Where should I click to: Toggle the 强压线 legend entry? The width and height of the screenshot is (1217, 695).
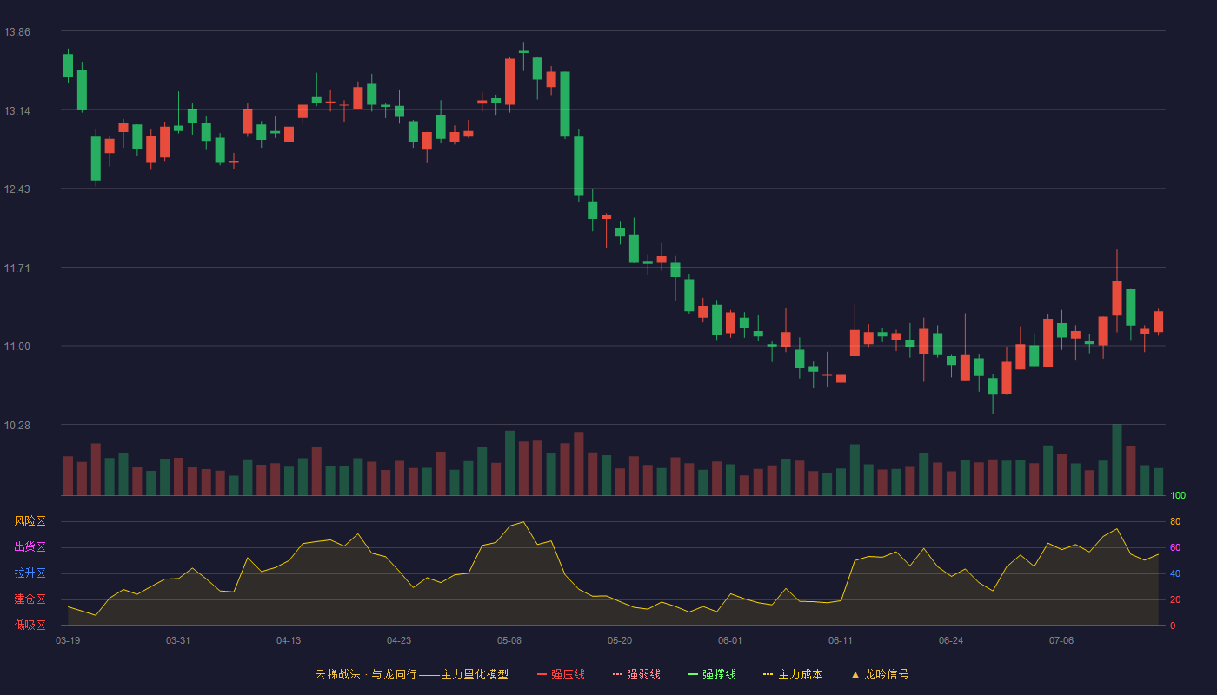(x=561, y=674)
